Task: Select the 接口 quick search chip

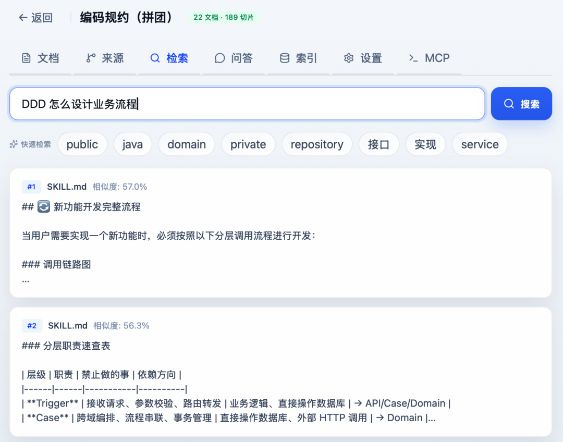Action: (x=379, y=144)
